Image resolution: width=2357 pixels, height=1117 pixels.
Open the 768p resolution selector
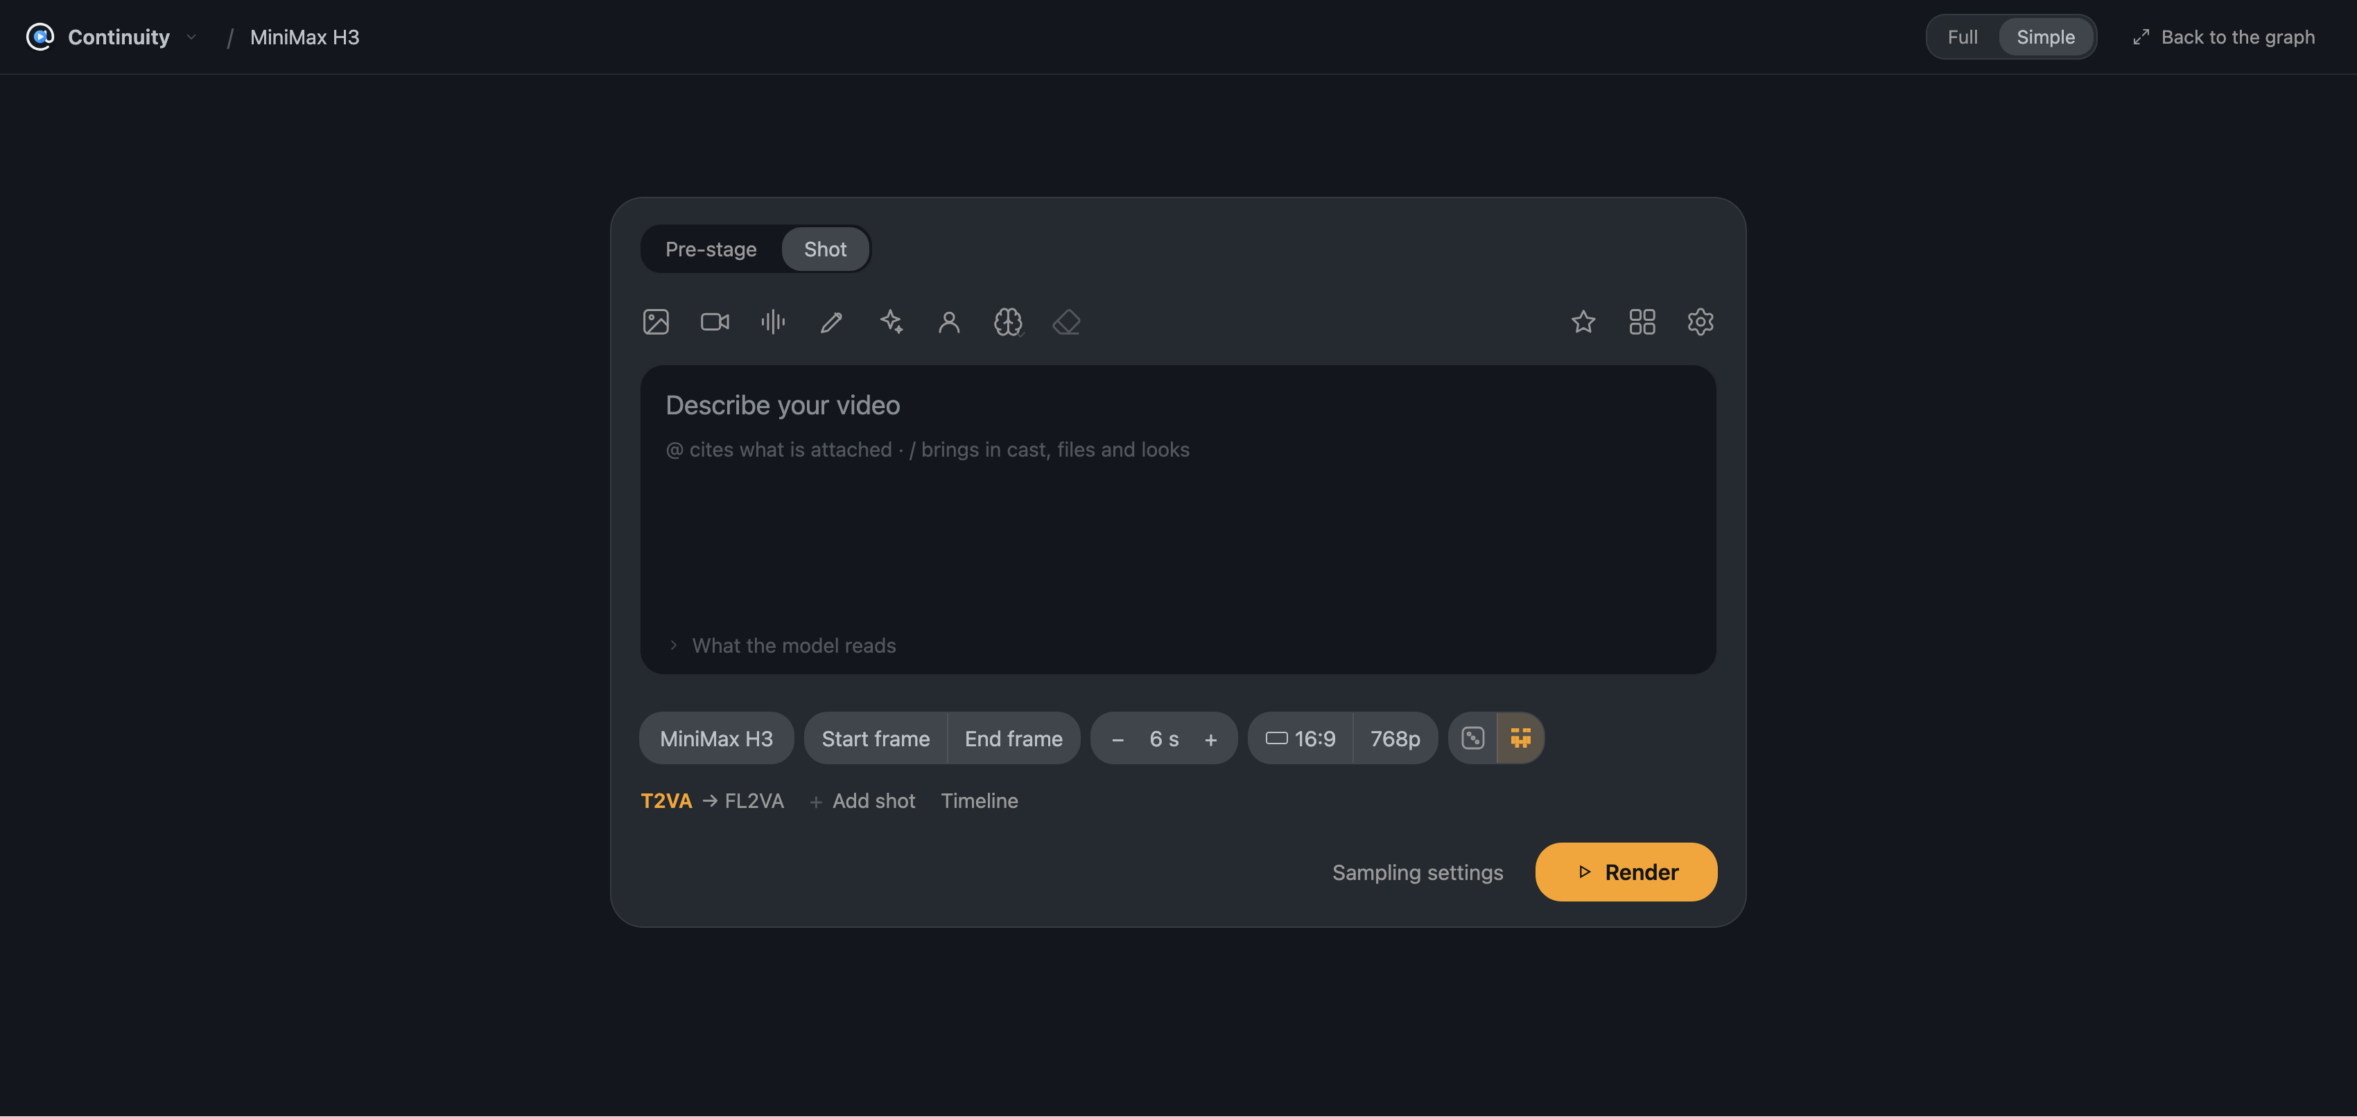(x=1395, y=738)
